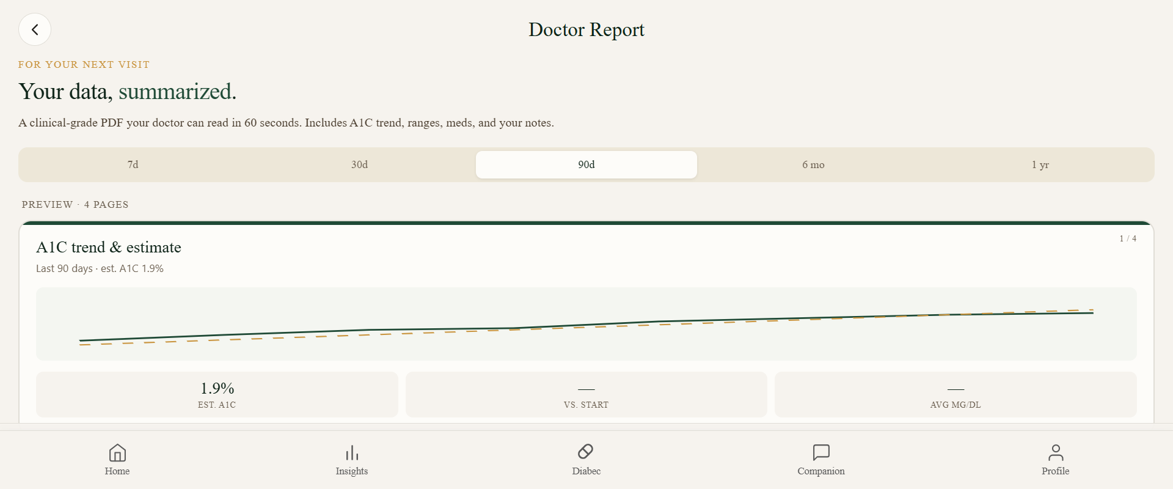The image size is (1173, 489).
Task: Select the 30d range tab
Action: (x=359, y=164)
